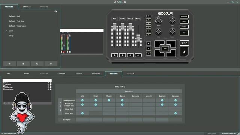Select the 'Default - Vaporwave' profile
Screen dimensions: 240x135
point(17,26)
